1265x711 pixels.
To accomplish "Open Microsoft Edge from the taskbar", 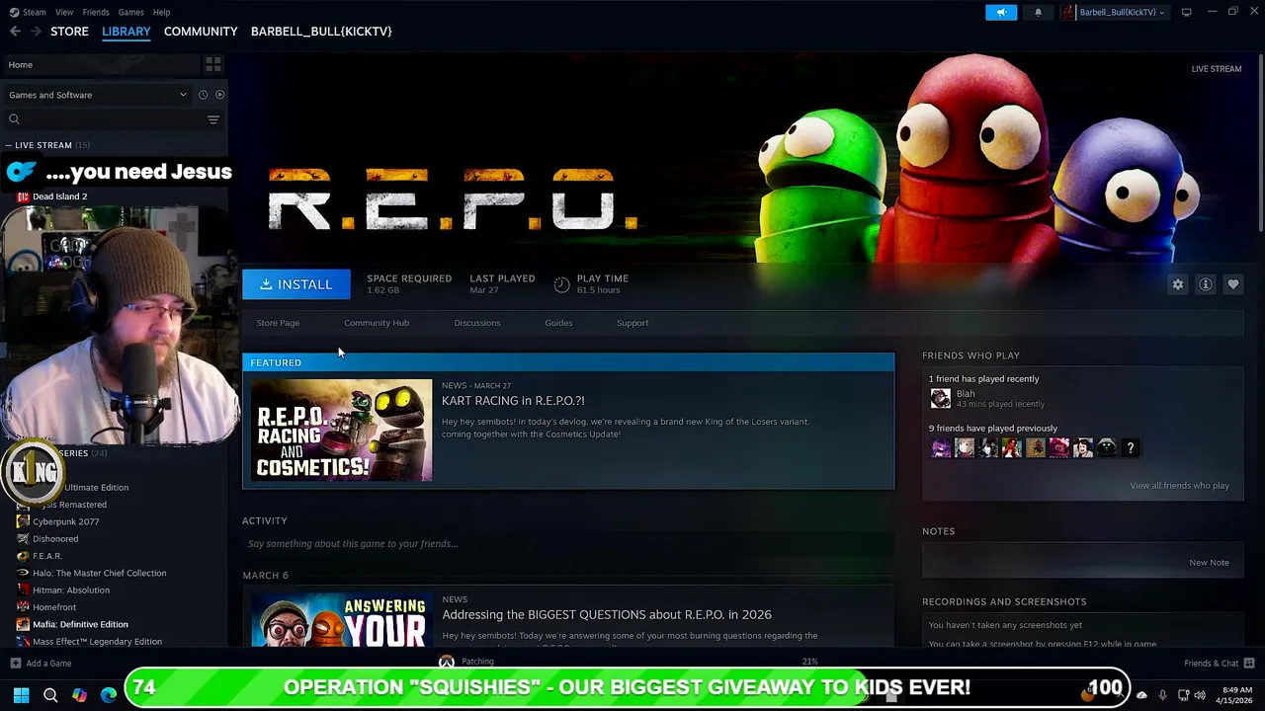I will [x=108, y=695].
